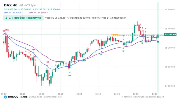This screenshot has width=179, height=100.
Task: Click the red '6' signal marker
Action: coord(8,43)
